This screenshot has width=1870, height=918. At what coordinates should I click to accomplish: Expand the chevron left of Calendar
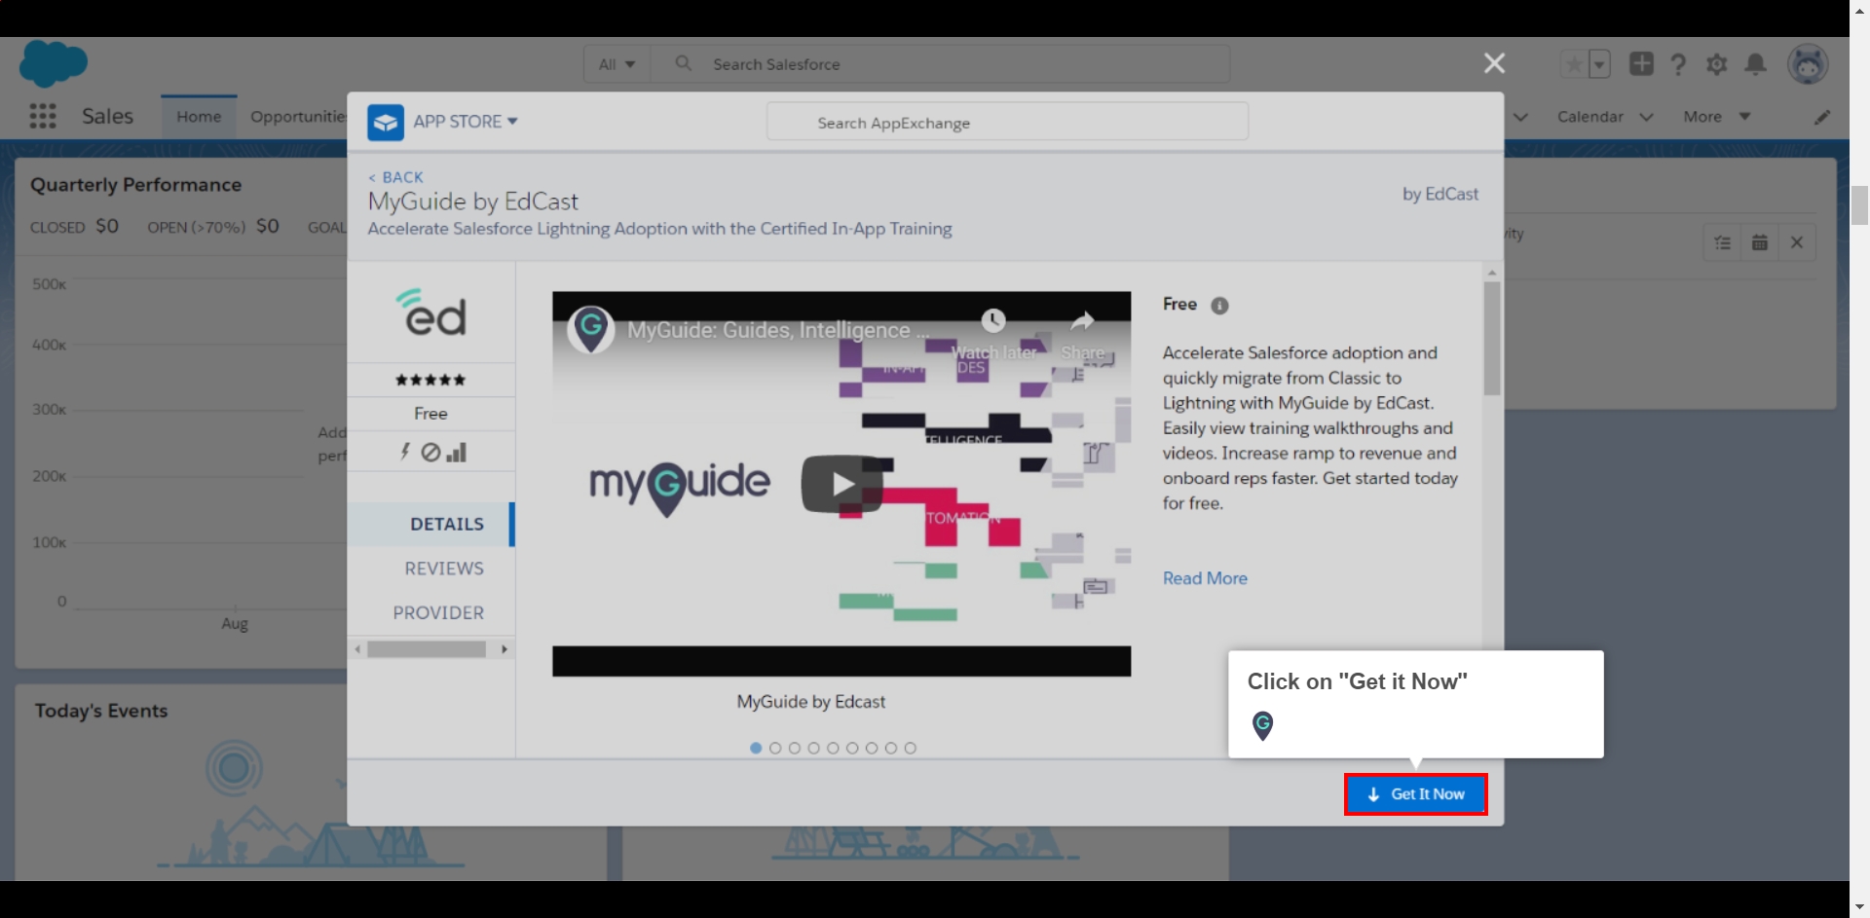click(x=1520, y=117)
